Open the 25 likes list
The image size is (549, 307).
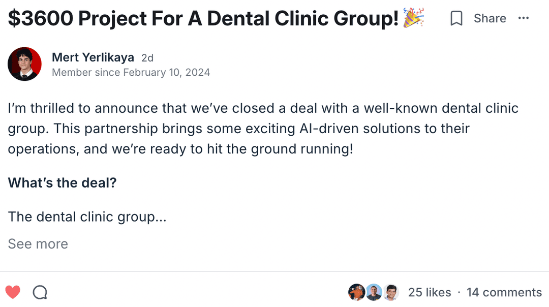click(430, 292)
